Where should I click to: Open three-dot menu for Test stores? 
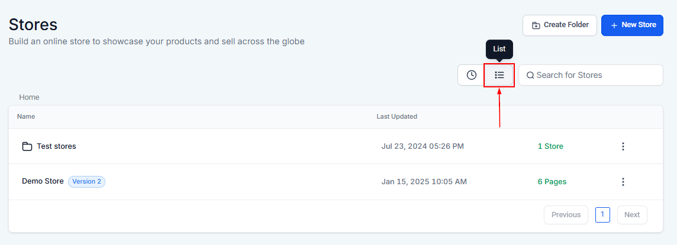click(623, 146)
